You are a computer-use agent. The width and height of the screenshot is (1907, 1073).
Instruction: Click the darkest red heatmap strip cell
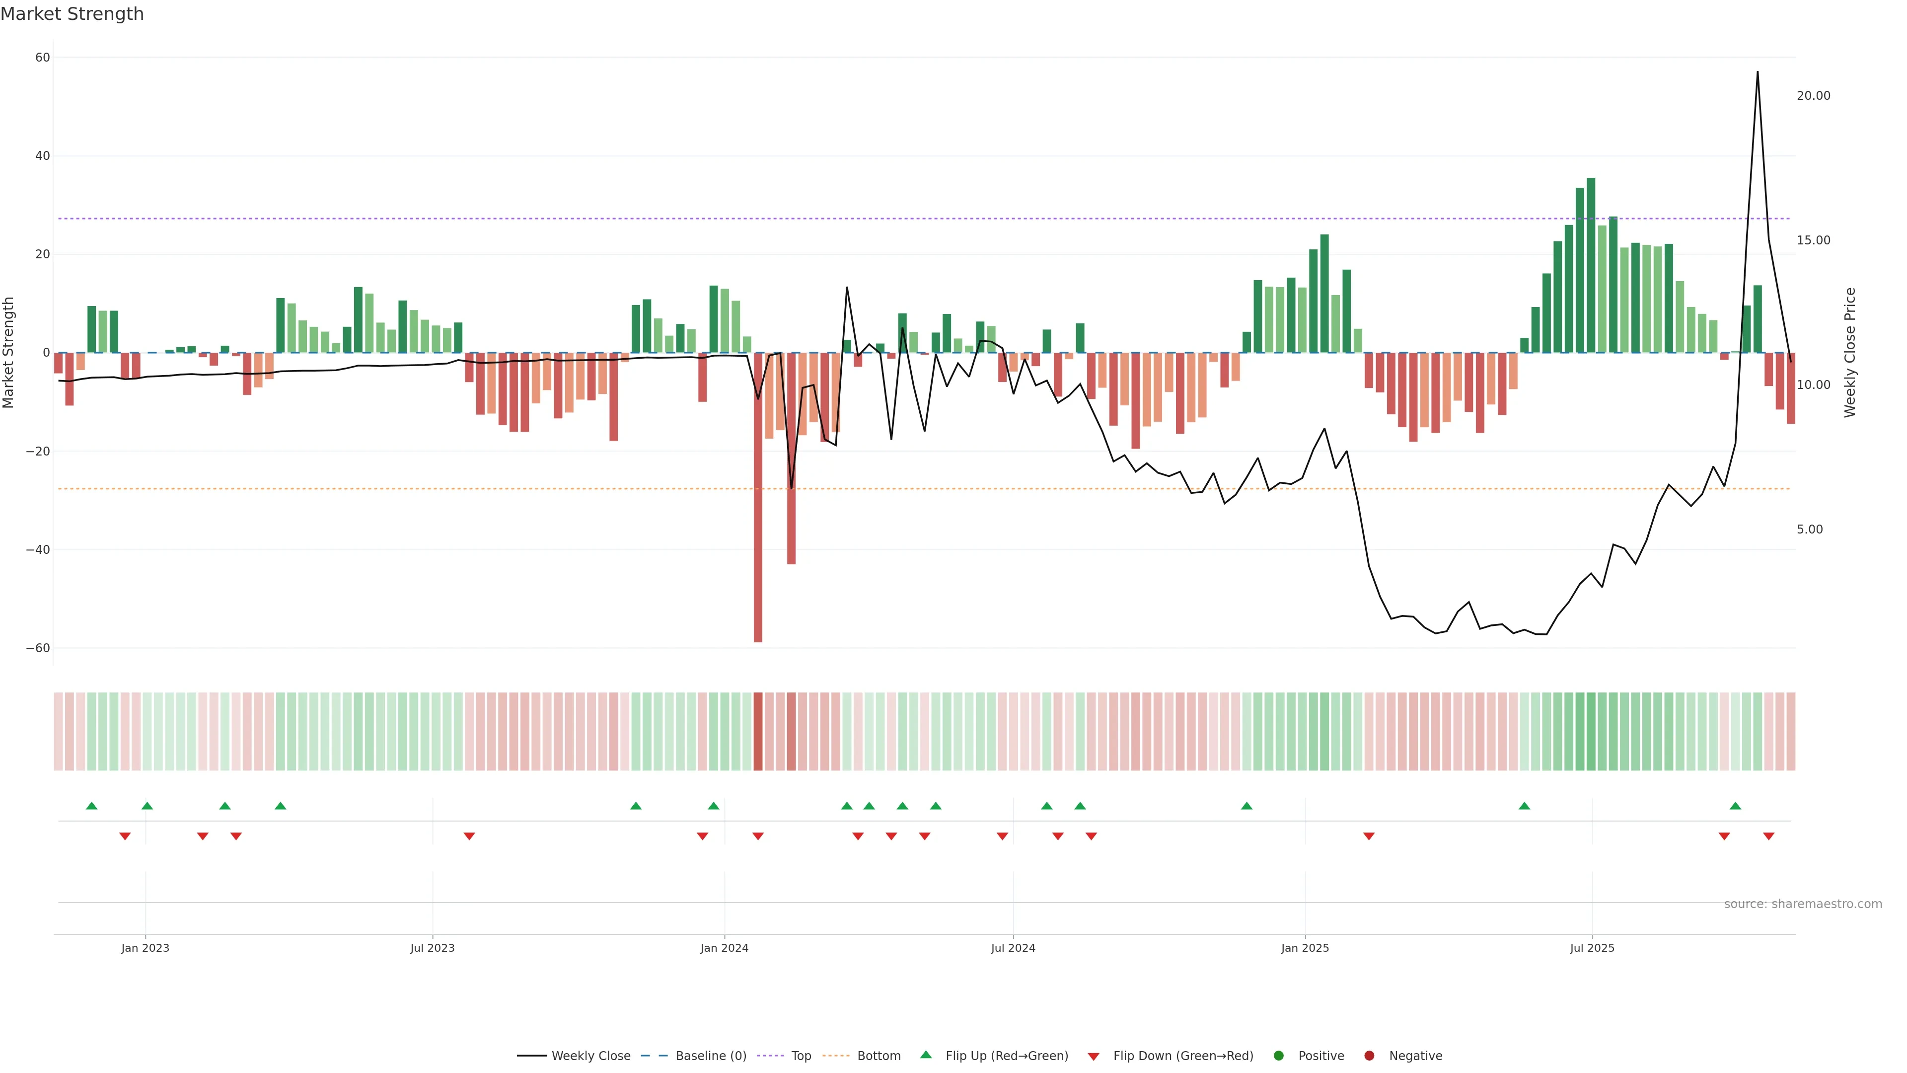(x=757, y=731)
